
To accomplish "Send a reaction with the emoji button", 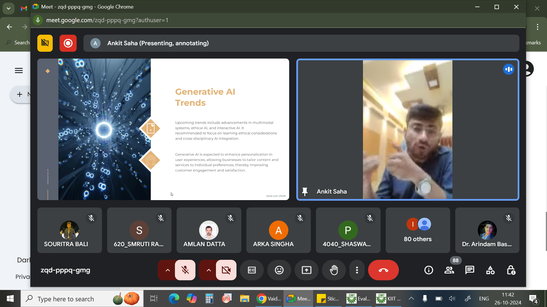I will click(x=279, y=270).
